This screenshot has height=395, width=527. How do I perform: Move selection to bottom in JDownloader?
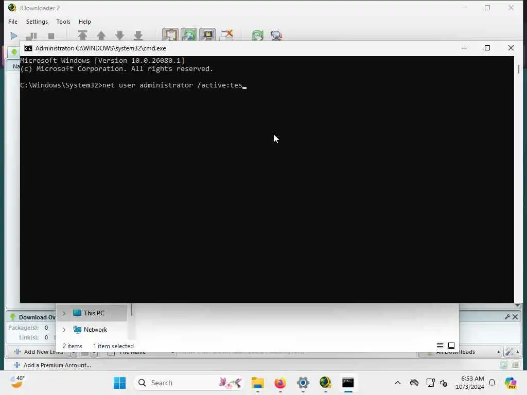138,35
